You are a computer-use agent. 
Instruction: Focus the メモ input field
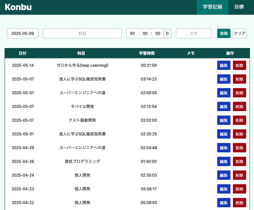[x=194, y=33]
